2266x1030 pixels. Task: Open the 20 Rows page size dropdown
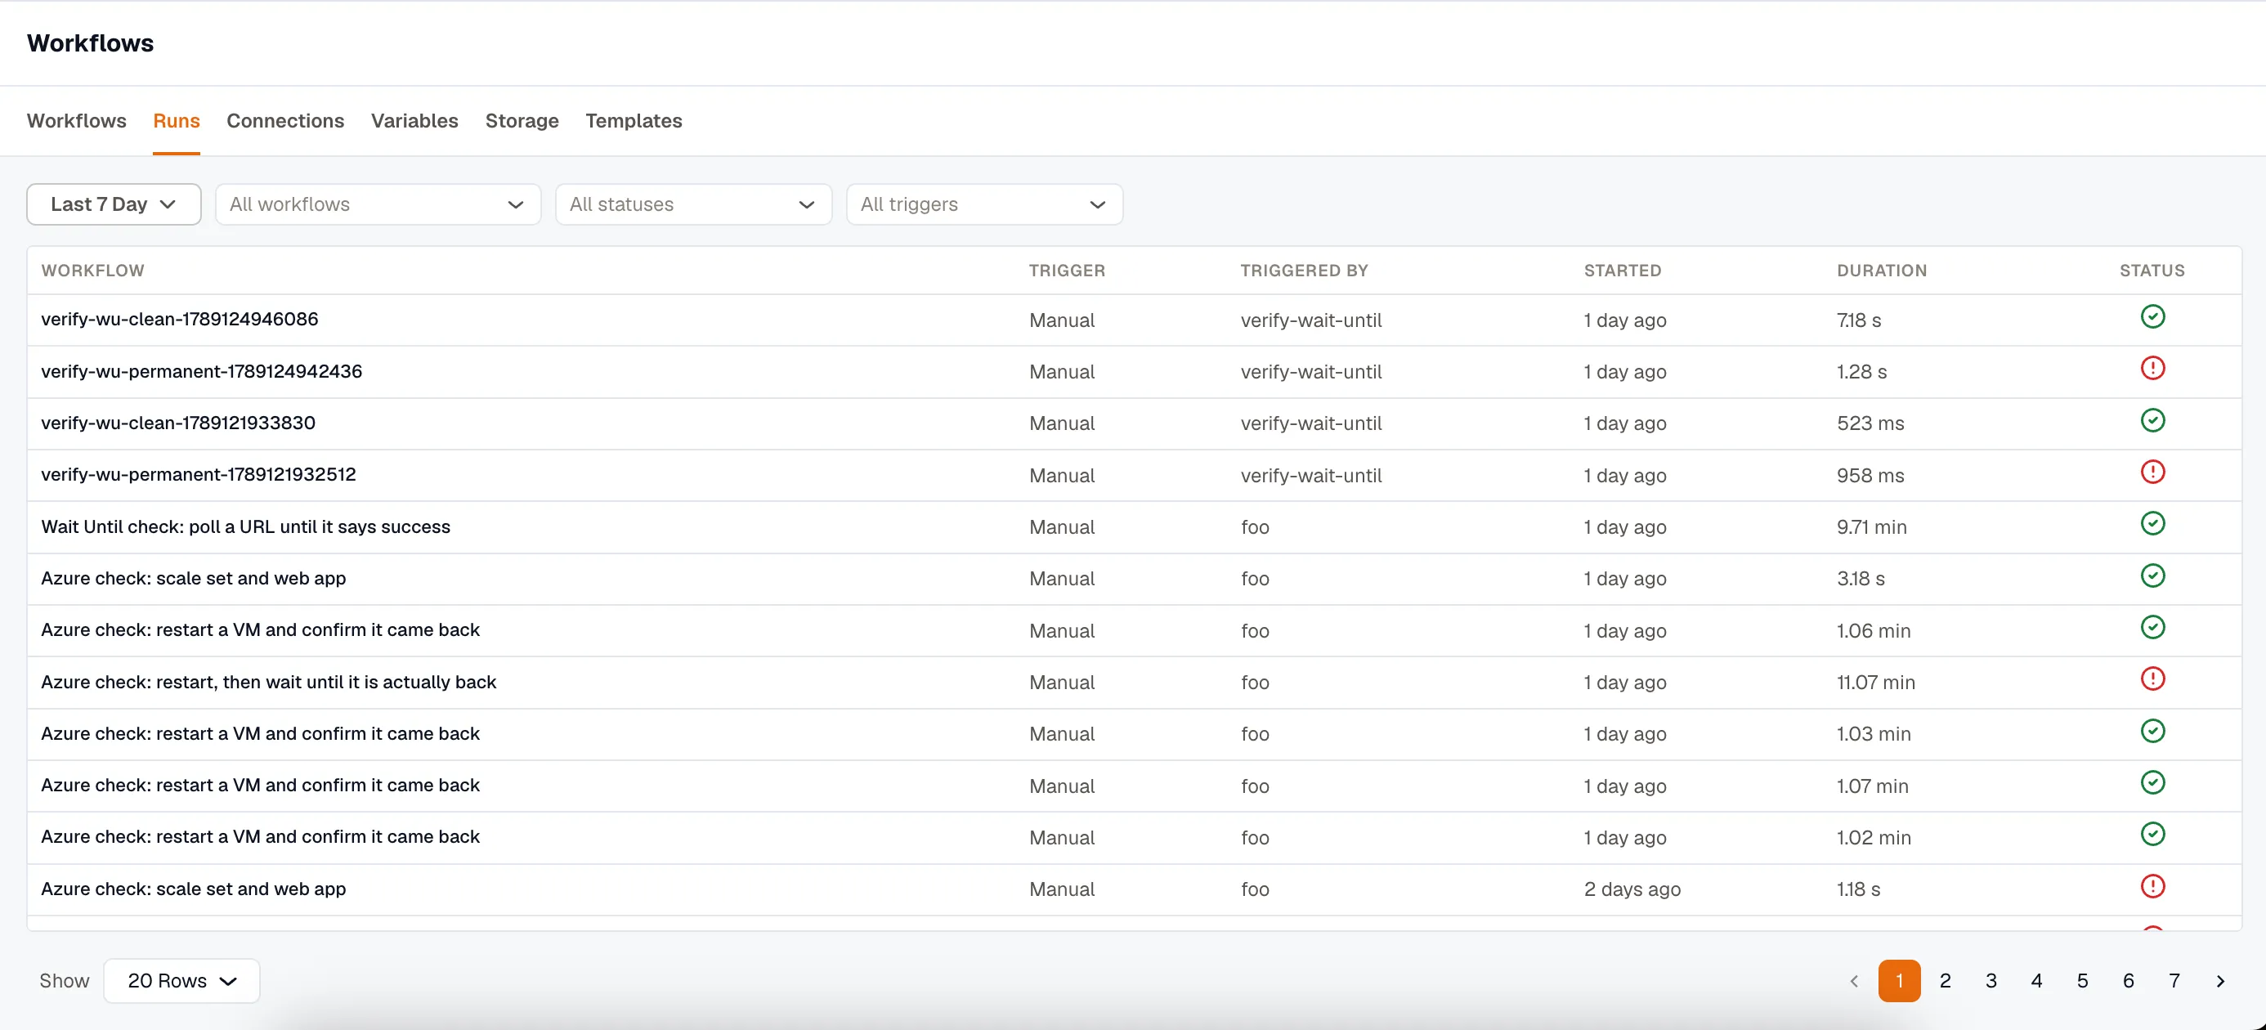pos(181,981)
